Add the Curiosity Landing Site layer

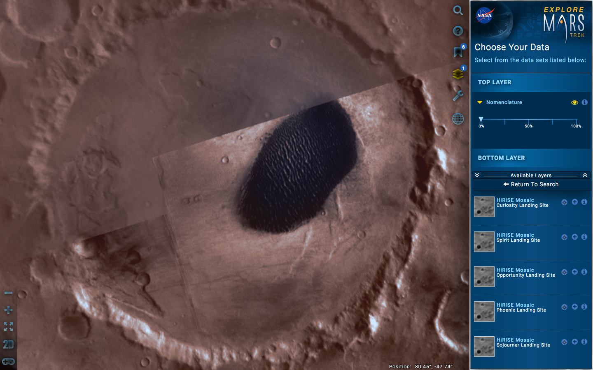click(x=574, y=202)
